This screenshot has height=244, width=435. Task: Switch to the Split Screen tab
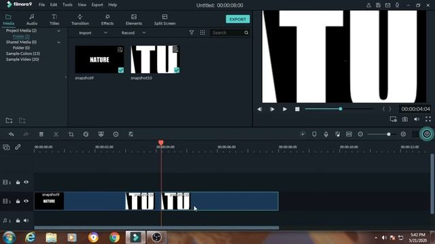(x=164, y=20)
